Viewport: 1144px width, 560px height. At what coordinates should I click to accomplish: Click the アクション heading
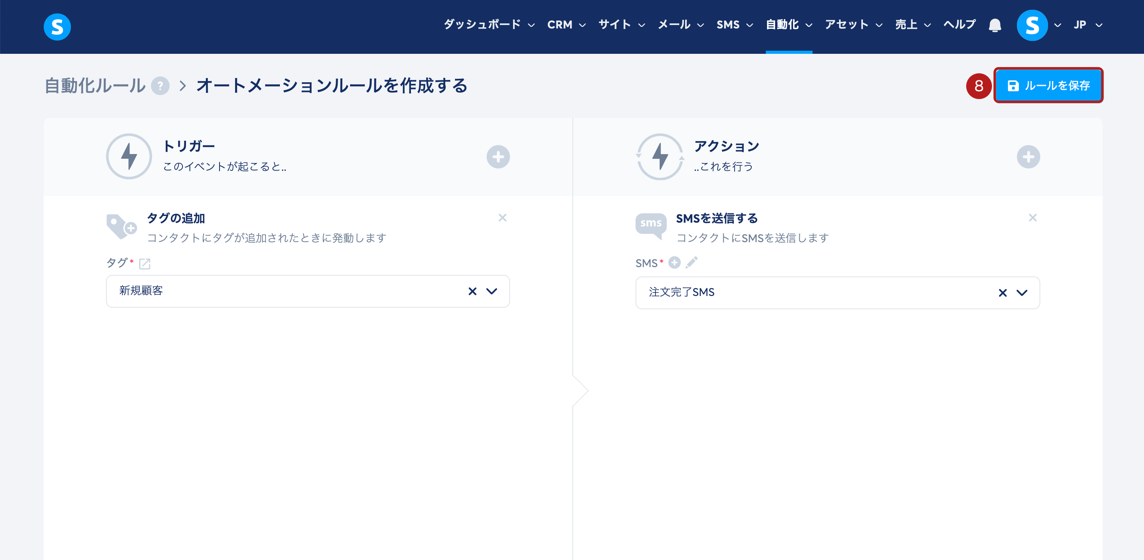pyautogui.click(x=726, y=146)
